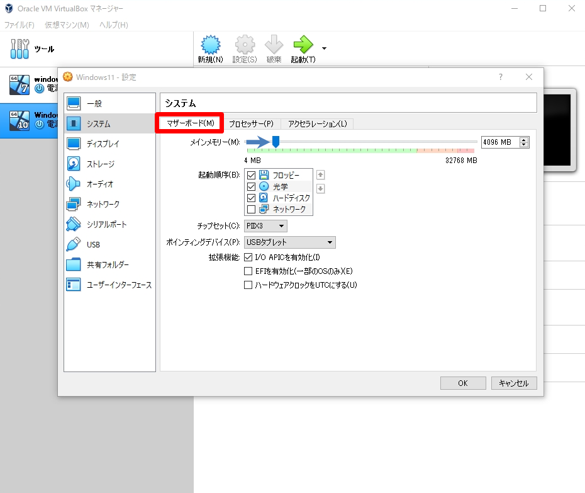Click the 設定(S) gear toolbar icon
Image resolution: width=585 pixels, height=493 pixels.
pos(245,45)
